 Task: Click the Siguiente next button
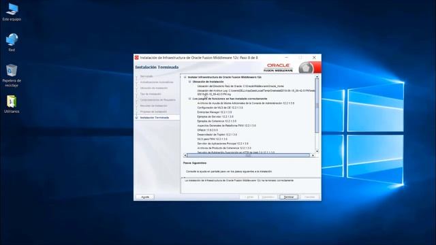click(268, 197)
